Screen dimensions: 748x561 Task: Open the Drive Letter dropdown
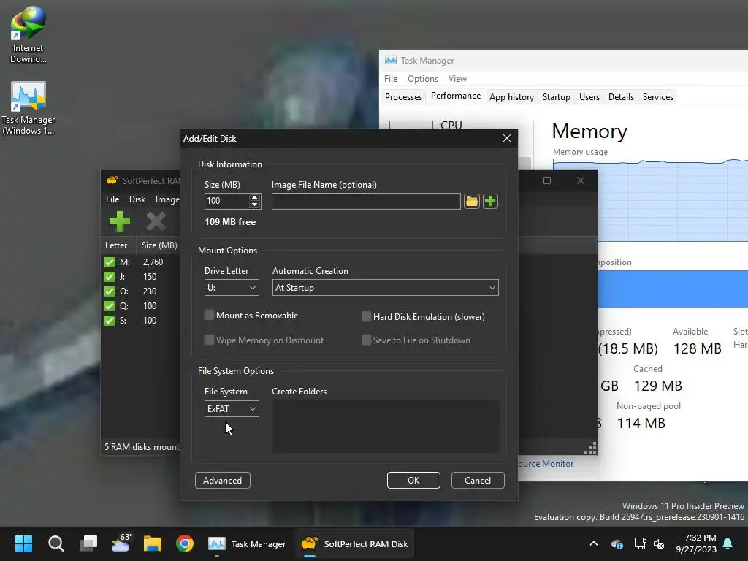click(x=232, y=288)
